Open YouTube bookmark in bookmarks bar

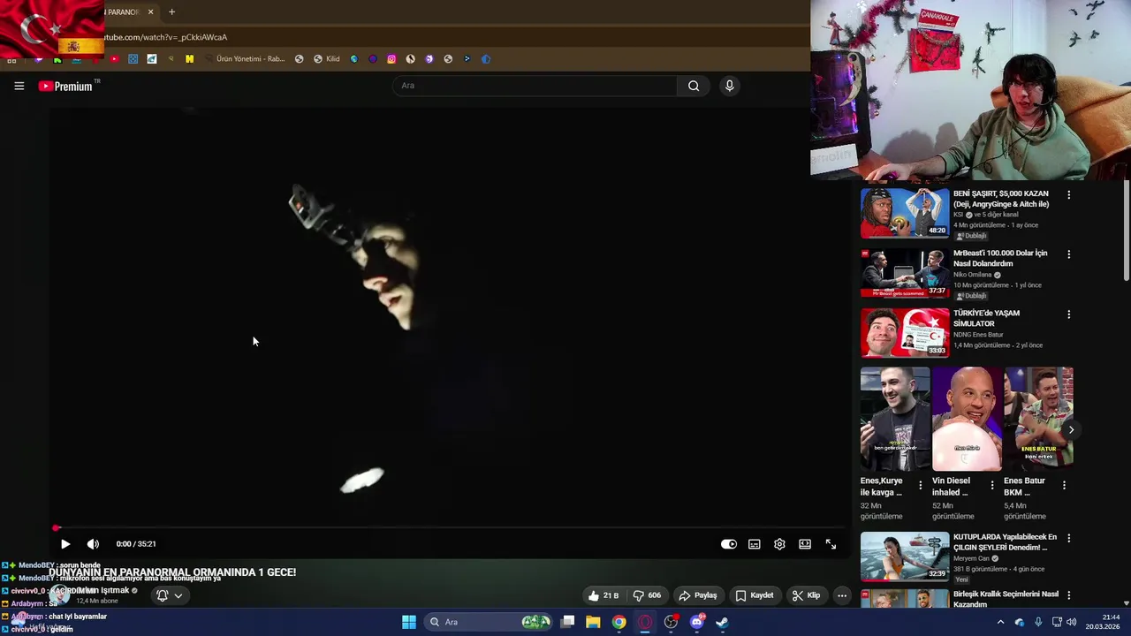[x=114, y=59]
